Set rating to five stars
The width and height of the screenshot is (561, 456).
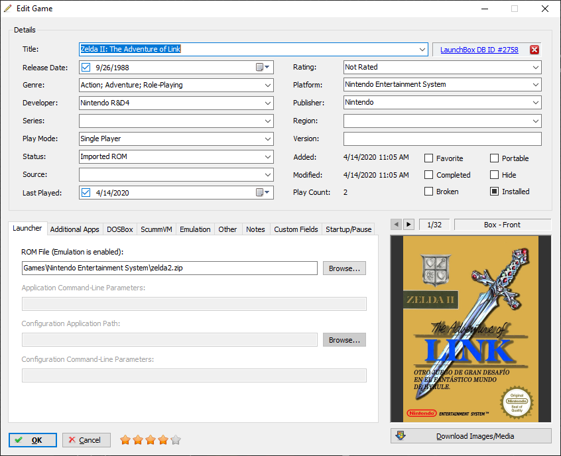[x=176, y=439]
